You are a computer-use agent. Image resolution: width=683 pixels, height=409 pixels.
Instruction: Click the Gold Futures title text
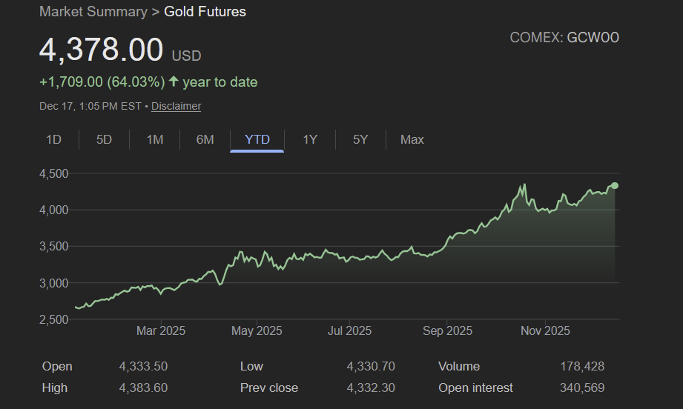[205, 12]
